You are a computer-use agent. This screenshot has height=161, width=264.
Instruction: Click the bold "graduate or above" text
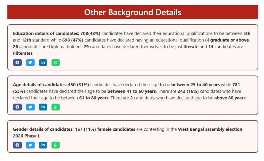coord(229,40)
